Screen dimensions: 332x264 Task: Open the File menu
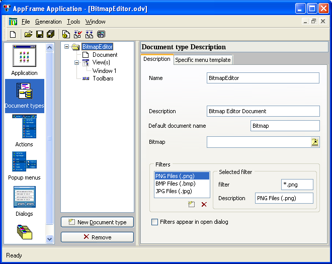click(x=26, y=22)
